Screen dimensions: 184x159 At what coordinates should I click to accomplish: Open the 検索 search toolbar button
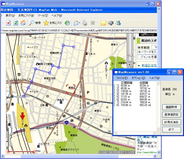(x=35, y=23)
